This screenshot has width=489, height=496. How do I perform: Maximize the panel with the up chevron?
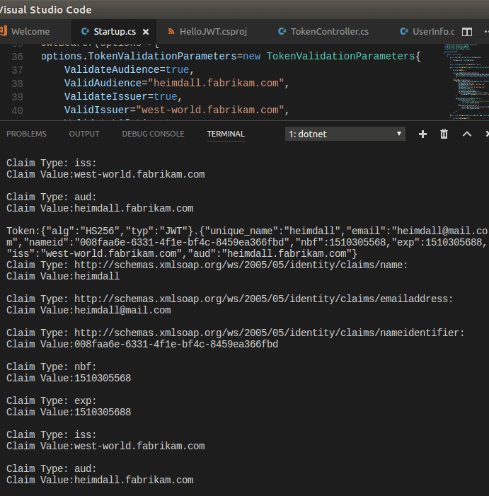point(466,134)
